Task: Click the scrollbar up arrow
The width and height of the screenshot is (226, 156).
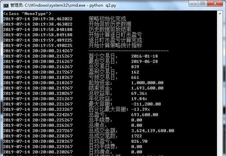Action: point(220,14)
